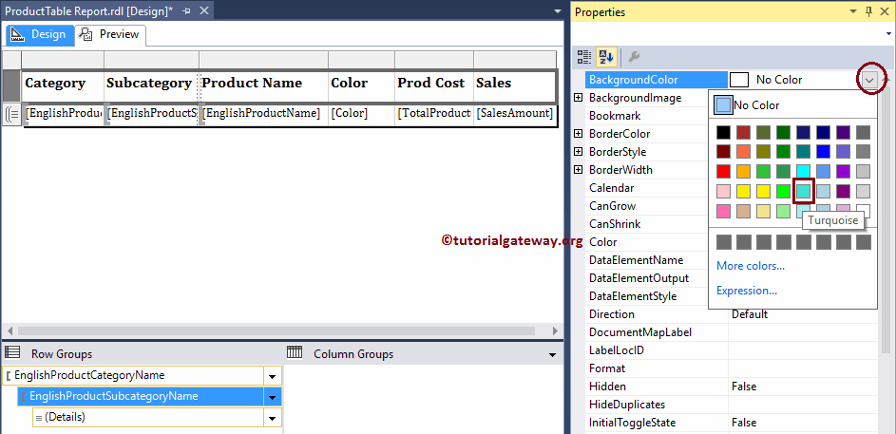Click the design surface scroll left arrow
This screenshot has height=434, width=896.
point(10,331)
